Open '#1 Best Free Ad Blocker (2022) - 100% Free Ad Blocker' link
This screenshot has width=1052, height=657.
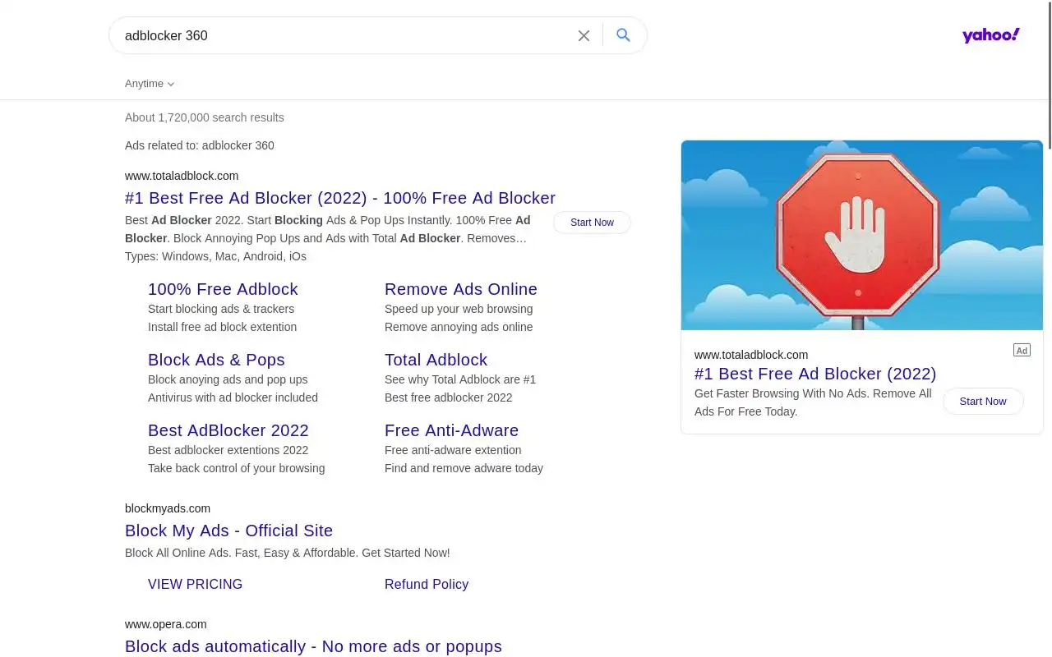click(x=340, y=198)
